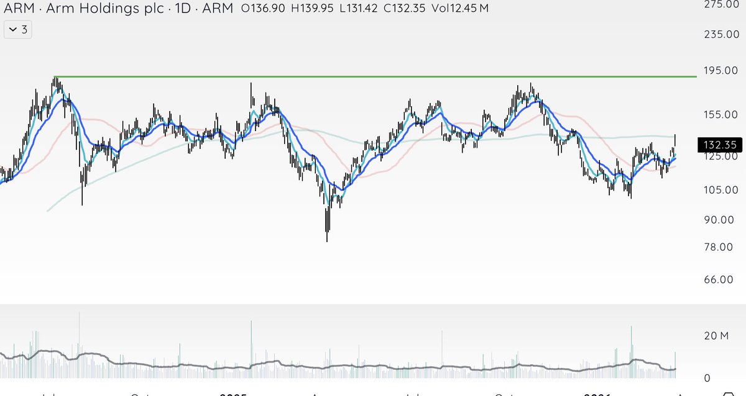Screen dimensions: 746x396
Task: Click the 275.00 price axis label
Action: 721,4
